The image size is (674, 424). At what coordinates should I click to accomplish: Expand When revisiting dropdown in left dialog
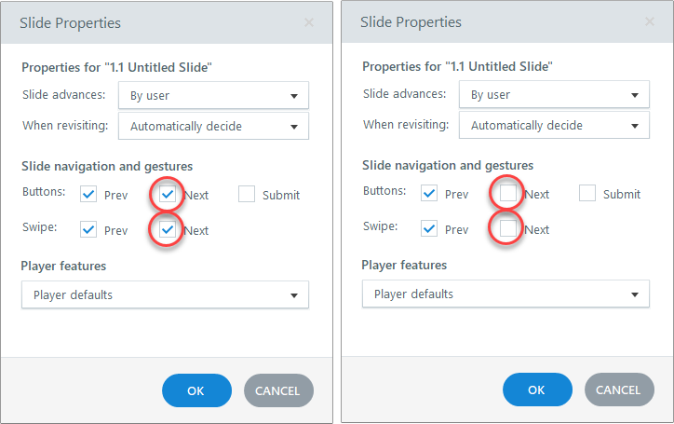[x=212, y=126]
